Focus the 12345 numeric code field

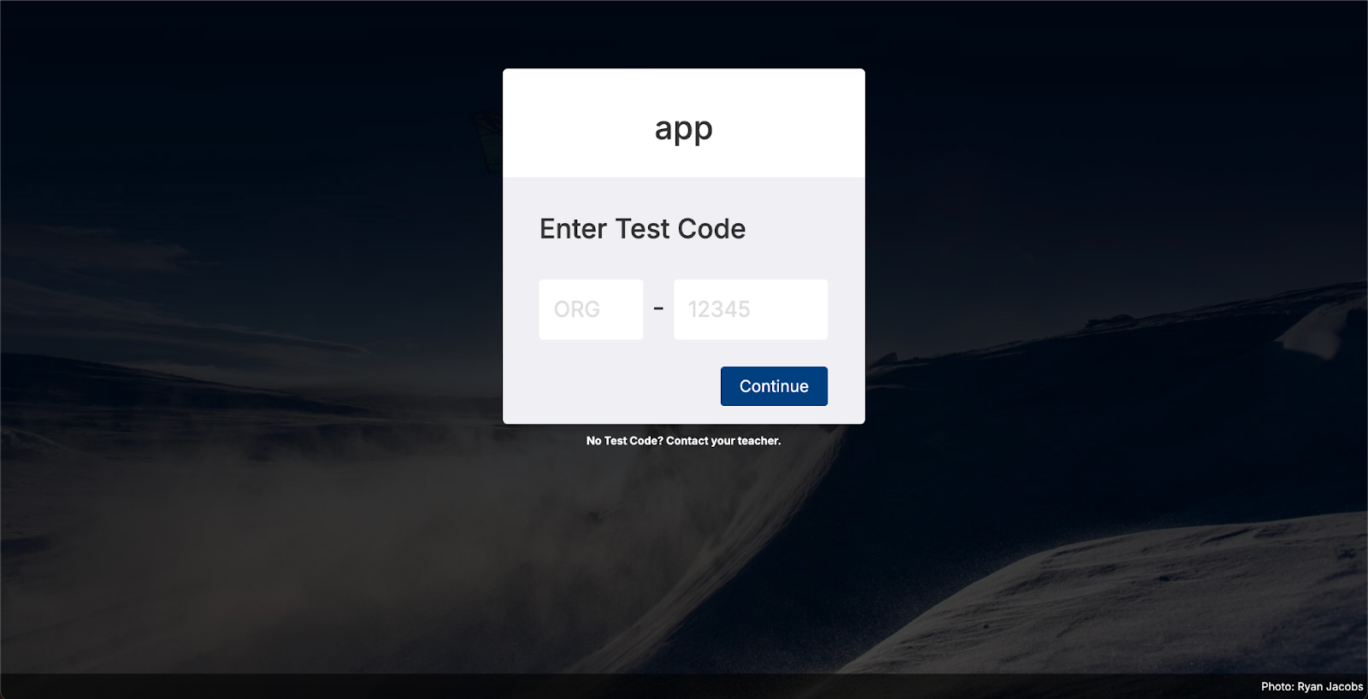[x=751, y=309]
